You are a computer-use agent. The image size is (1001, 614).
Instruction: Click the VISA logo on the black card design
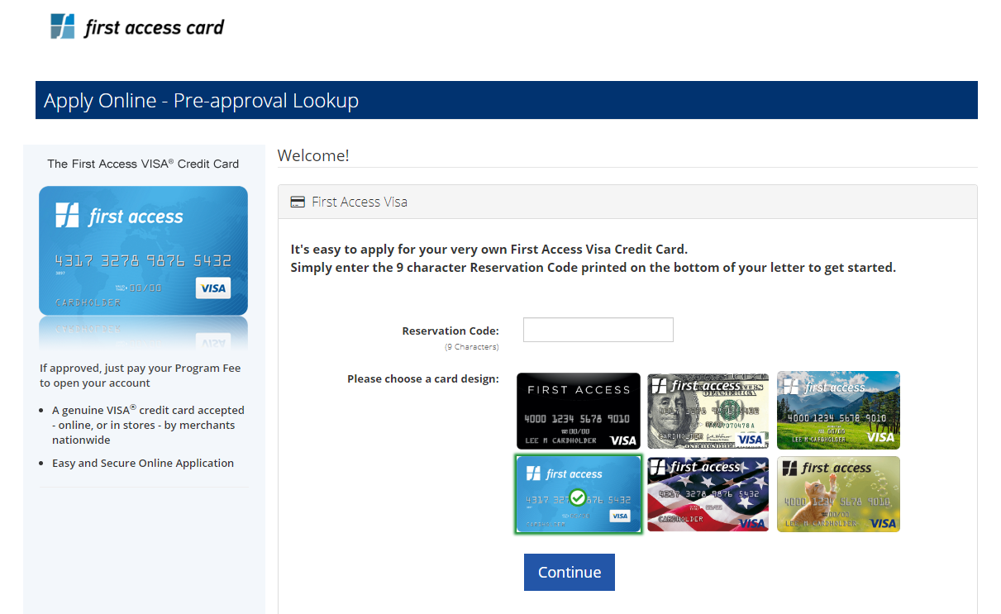click(625, 440)
